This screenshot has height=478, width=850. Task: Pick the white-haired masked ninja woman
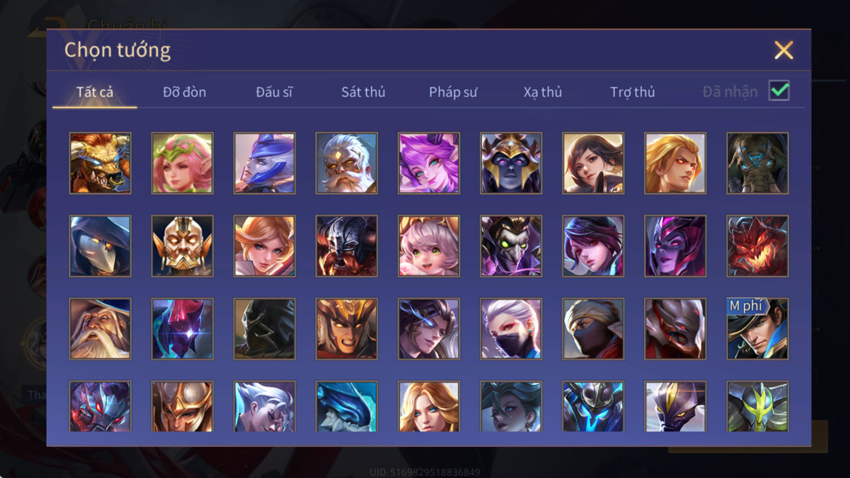tap(511, 329)
